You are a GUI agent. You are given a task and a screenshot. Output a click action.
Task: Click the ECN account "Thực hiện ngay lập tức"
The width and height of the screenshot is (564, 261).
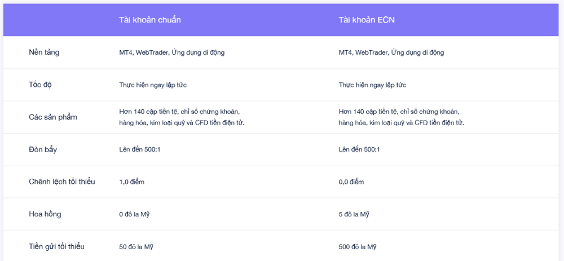point(372,85)
